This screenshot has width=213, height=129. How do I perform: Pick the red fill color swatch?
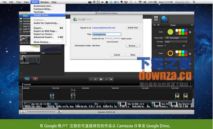pos(186,33)
